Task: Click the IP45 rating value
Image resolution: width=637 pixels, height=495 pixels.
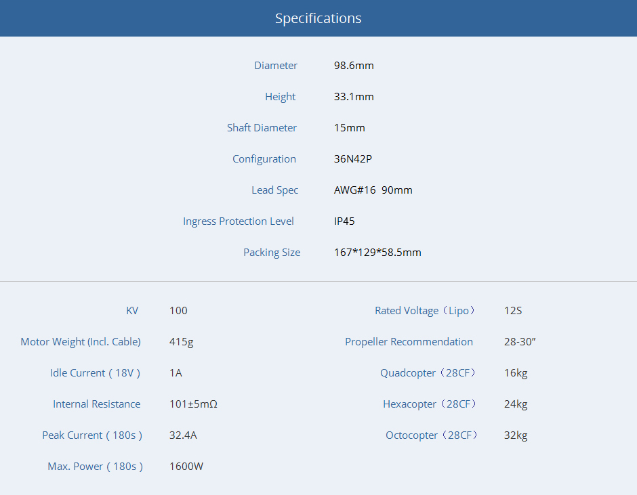Action: coord(344,221)
